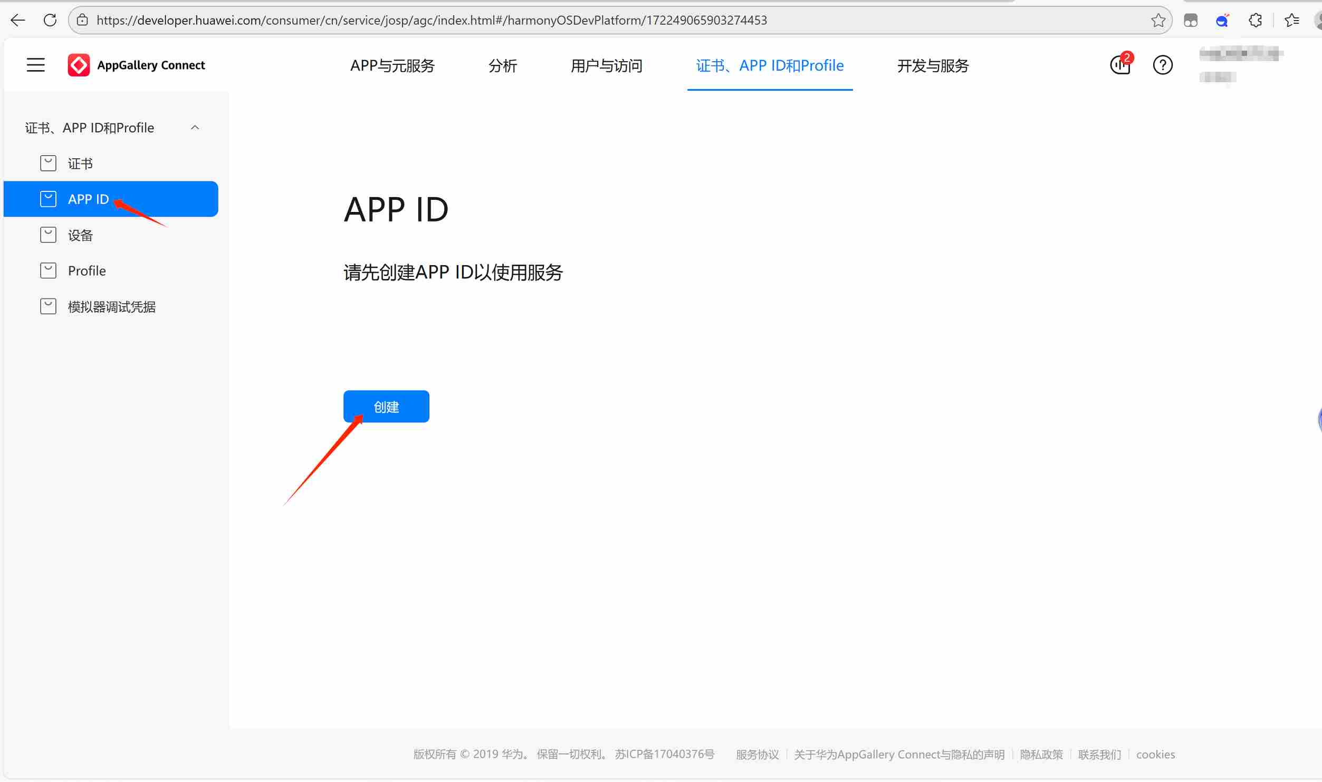Open the browser extensions puzzle icon
The image size is (1322, 782).
click(1255, 20)
